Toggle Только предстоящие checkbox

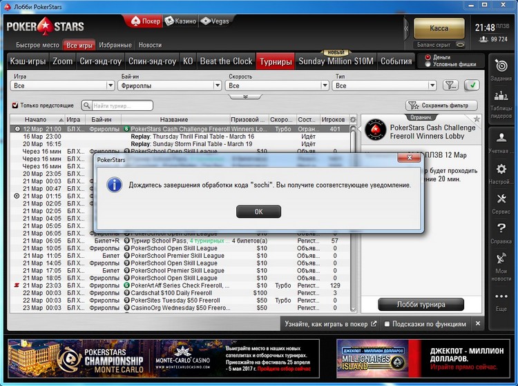(15, 105)
